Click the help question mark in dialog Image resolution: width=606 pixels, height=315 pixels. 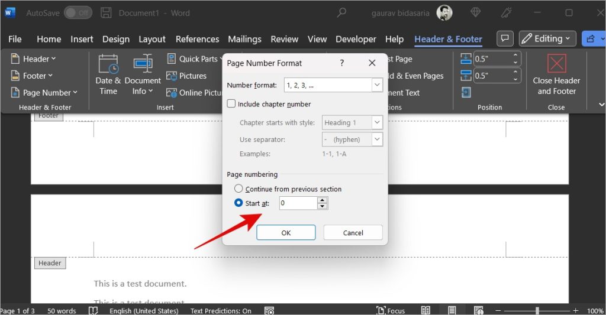coord(342,63)
